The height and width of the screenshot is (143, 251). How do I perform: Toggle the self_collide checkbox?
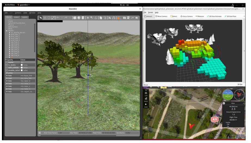click(21, 68)
